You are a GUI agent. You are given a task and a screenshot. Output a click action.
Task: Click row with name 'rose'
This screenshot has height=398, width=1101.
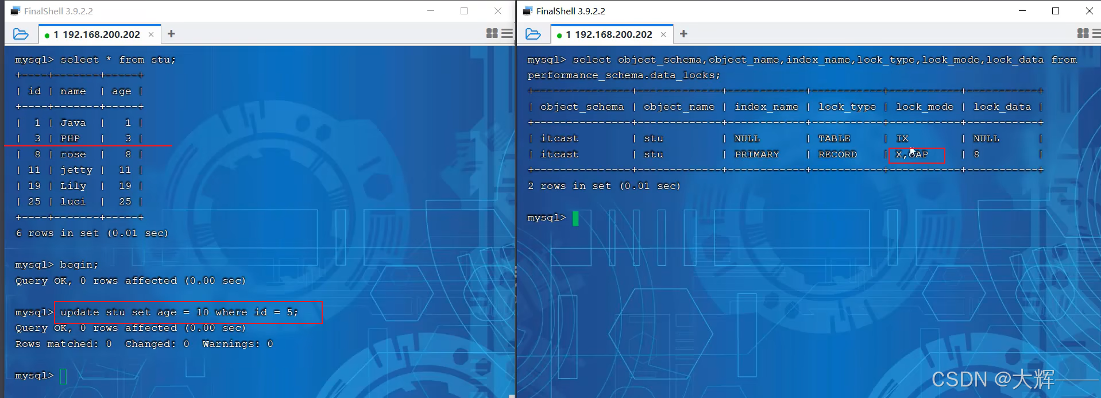click(79, 154)
